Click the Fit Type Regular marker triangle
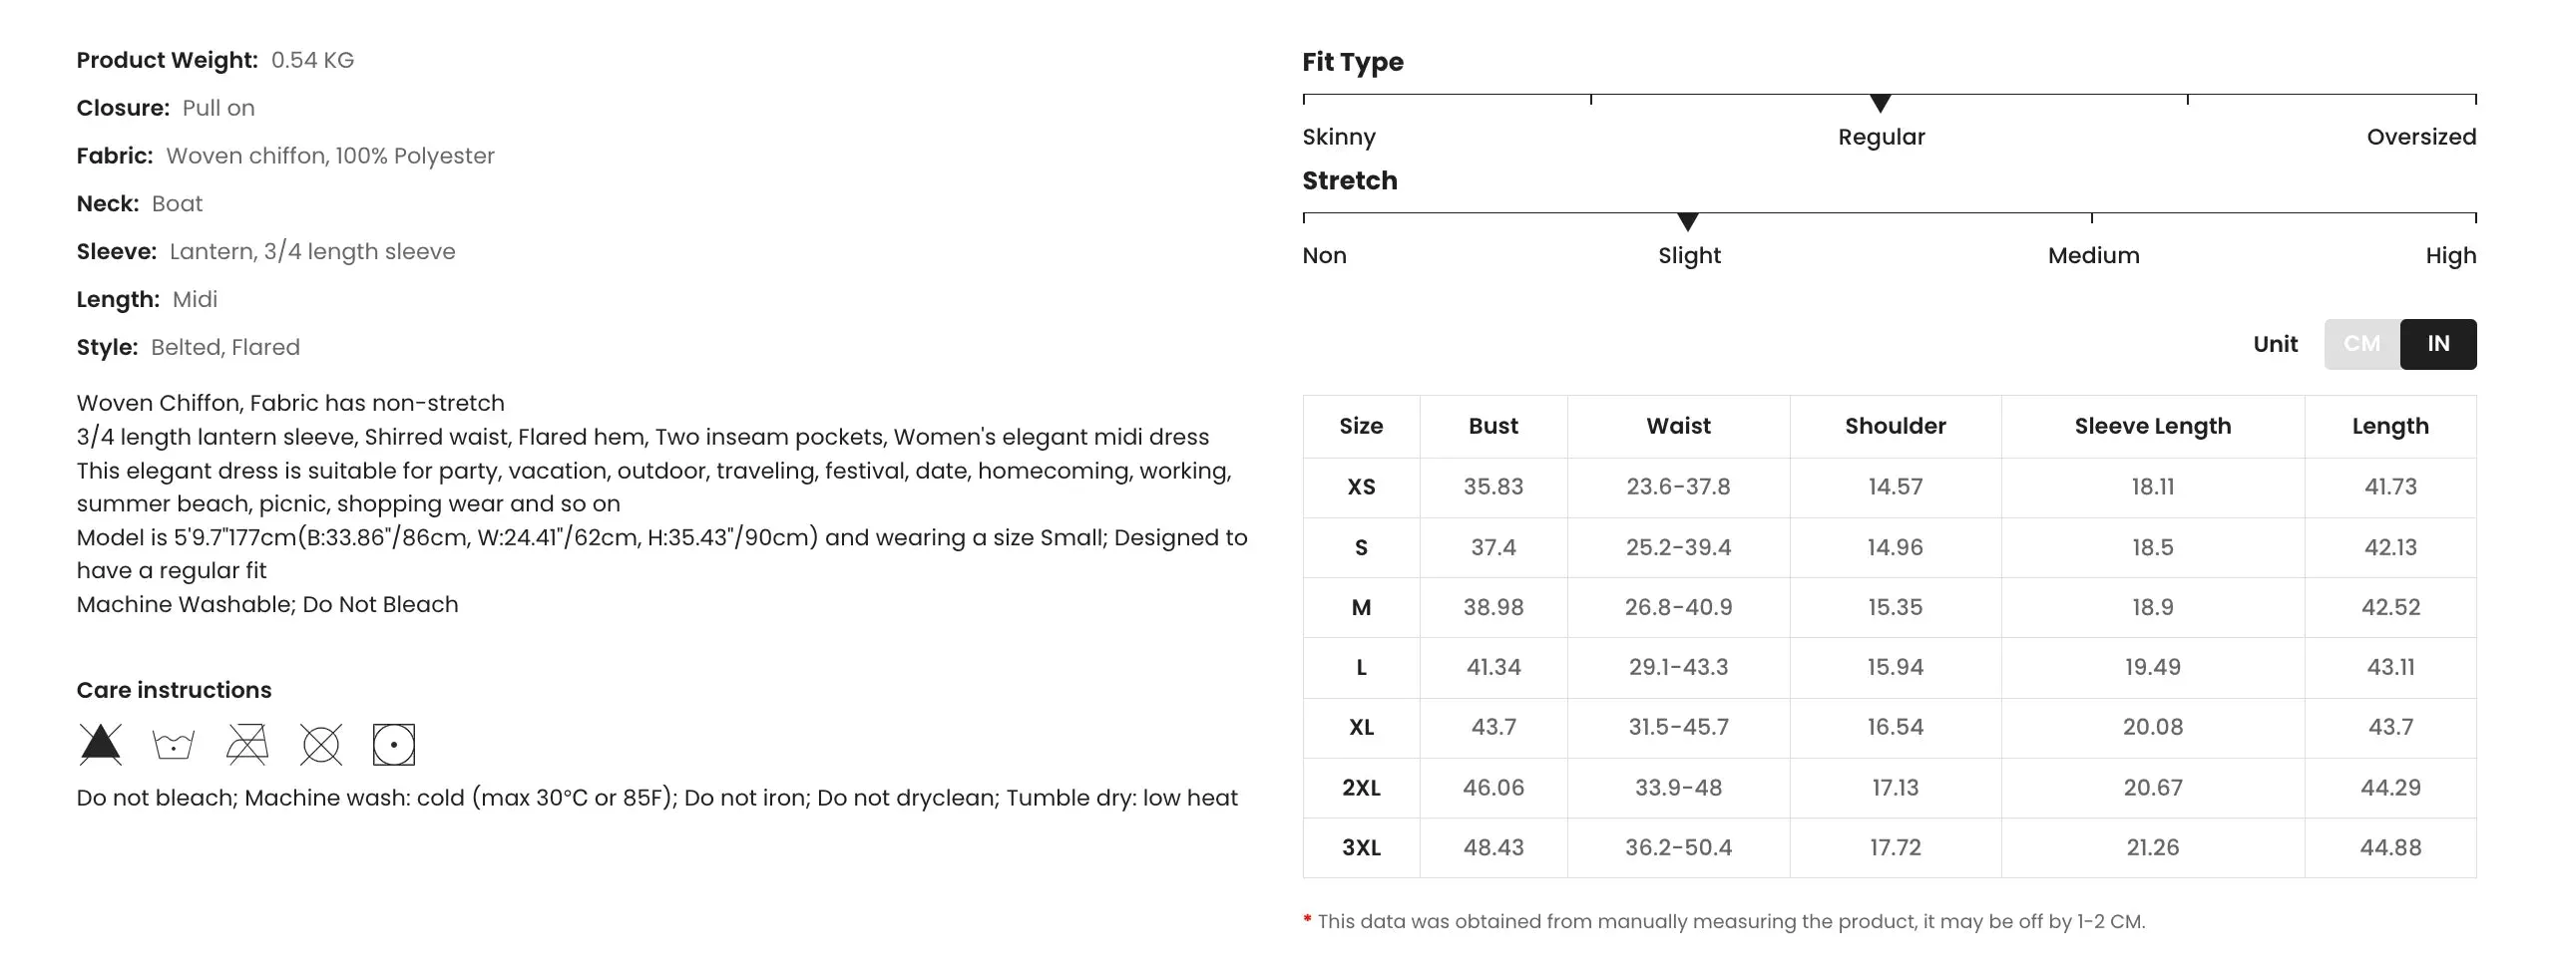This screenshot has height=979, width=2554. 1881,104
